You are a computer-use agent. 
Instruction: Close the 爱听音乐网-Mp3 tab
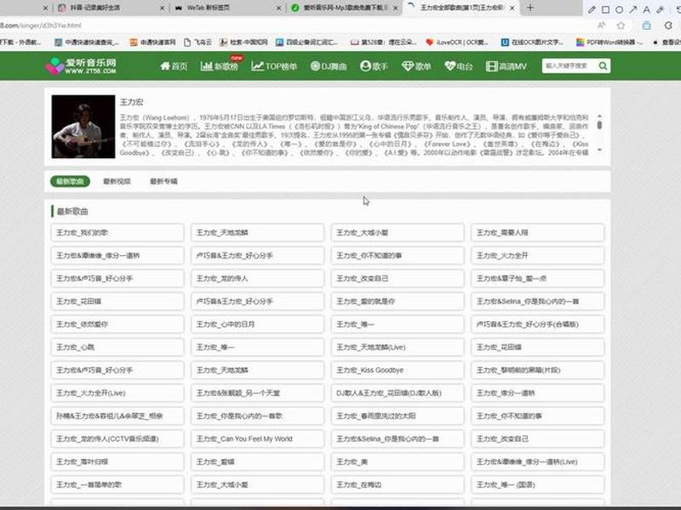pyautogui.click(x=395, y=8)
